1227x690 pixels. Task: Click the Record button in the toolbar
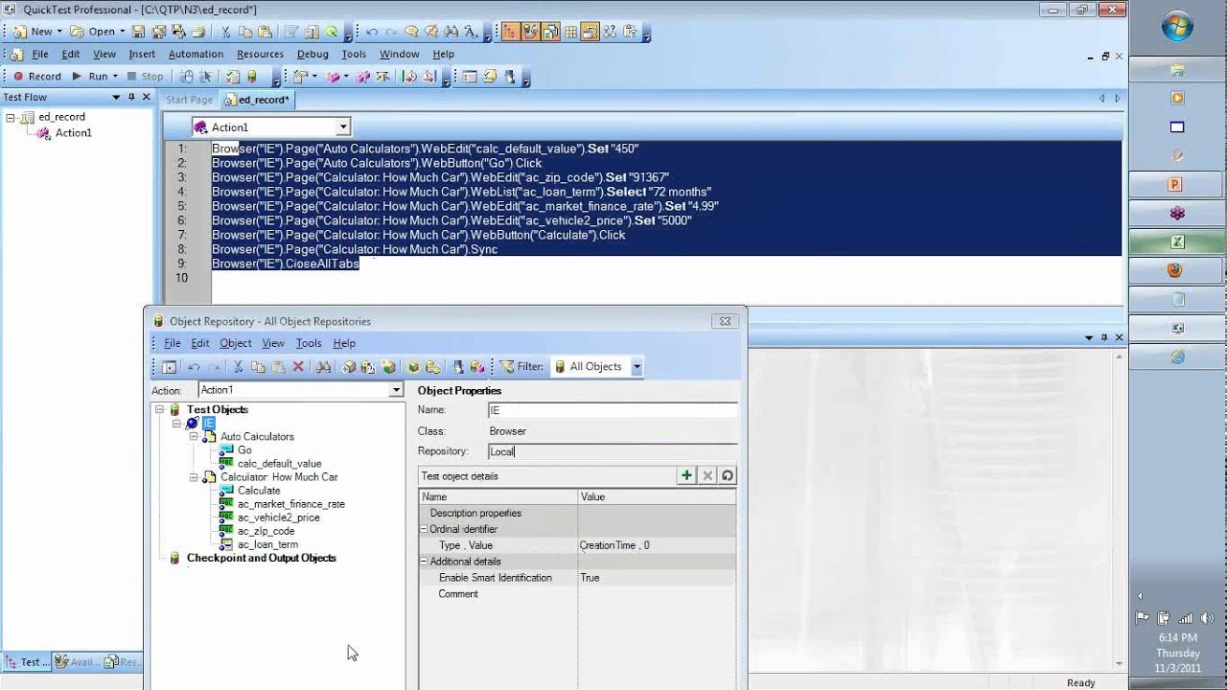point(36,77)
